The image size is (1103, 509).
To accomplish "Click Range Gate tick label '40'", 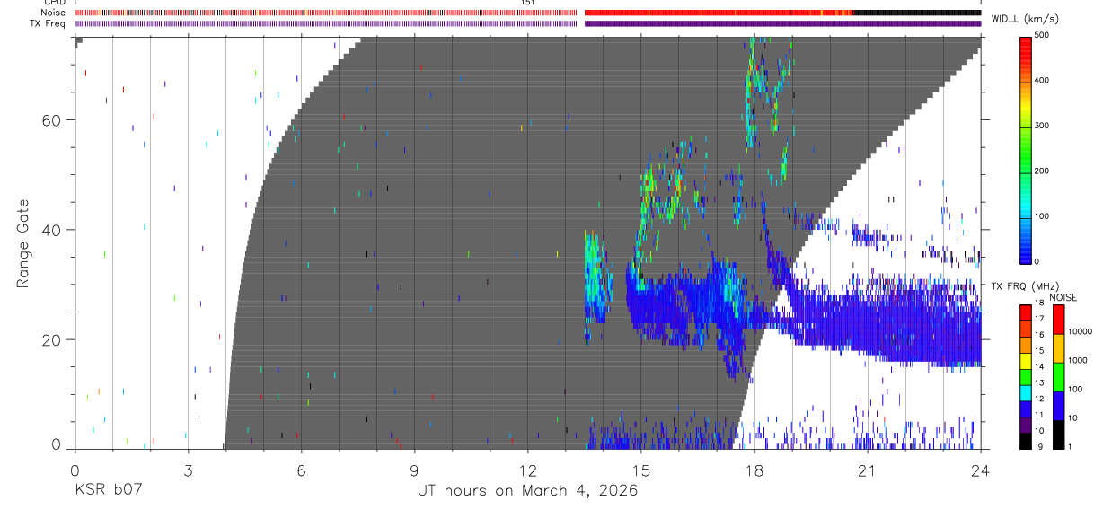I will 49,230.
